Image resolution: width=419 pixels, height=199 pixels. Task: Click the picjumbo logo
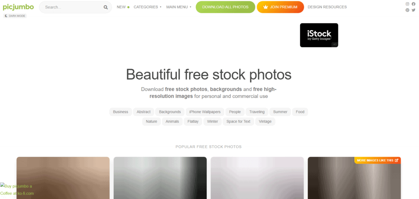[18, 7]
